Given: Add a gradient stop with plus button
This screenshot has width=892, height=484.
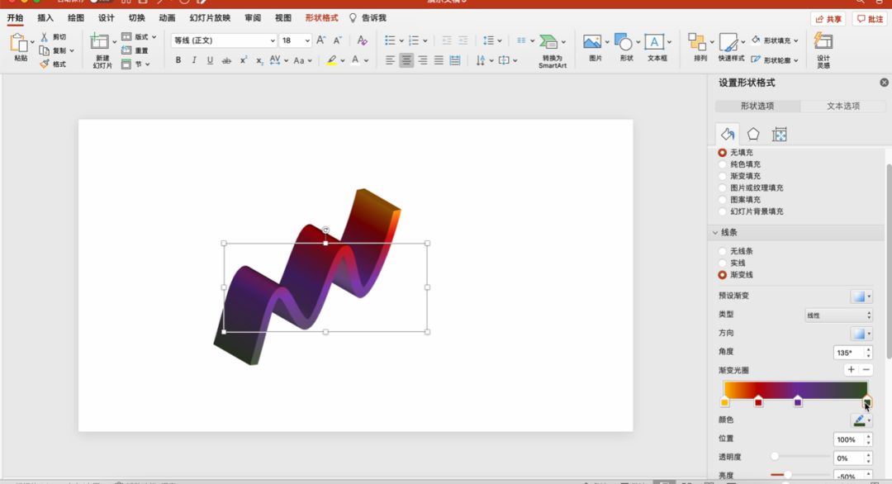Looking at the screenshot, I should click(851, 370).
